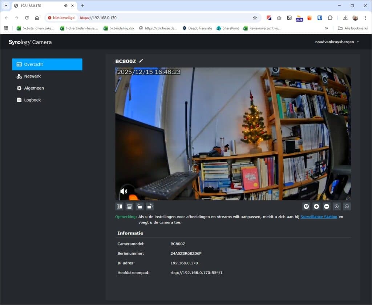
Task: Click the address bar showing 192.168.0.170
Action: tap(163, 17)
